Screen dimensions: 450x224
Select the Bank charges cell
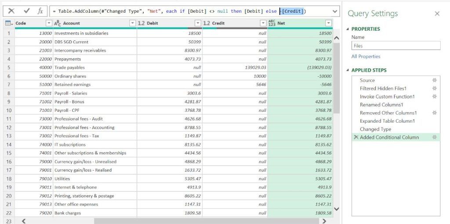click(95, 213)
